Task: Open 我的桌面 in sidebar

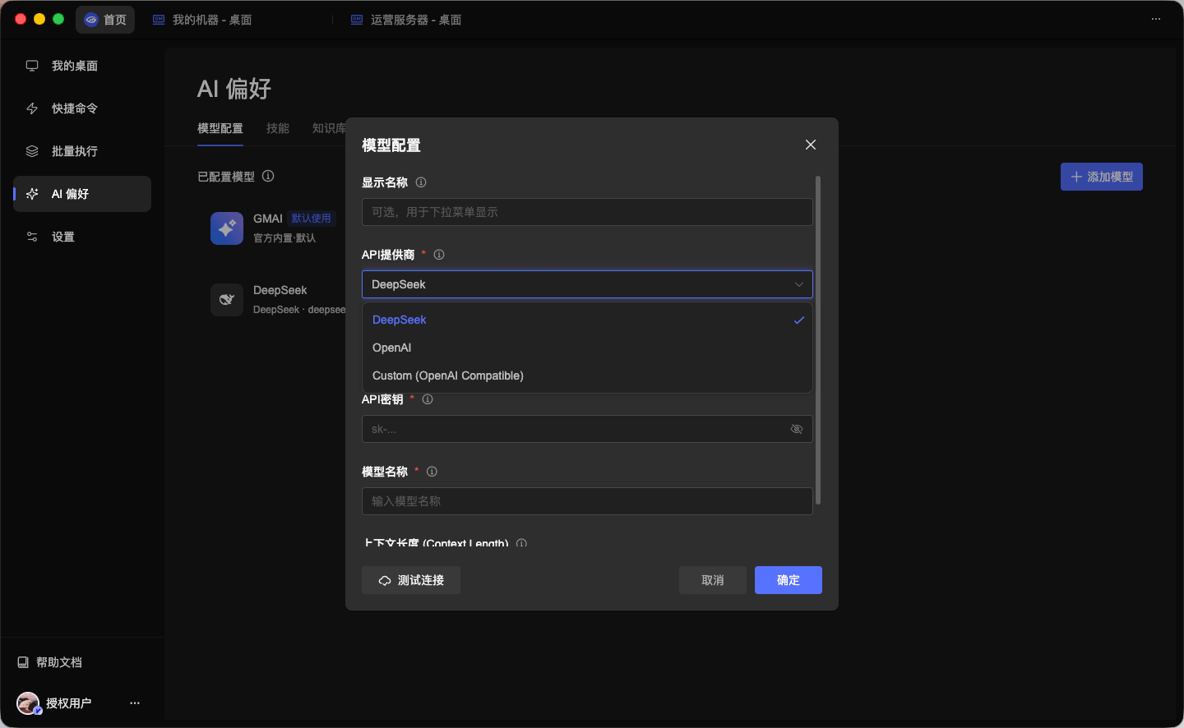Action: [x=82, y=66]
